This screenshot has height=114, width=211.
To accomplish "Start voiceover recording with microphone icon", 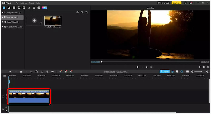I will point(47,72).
